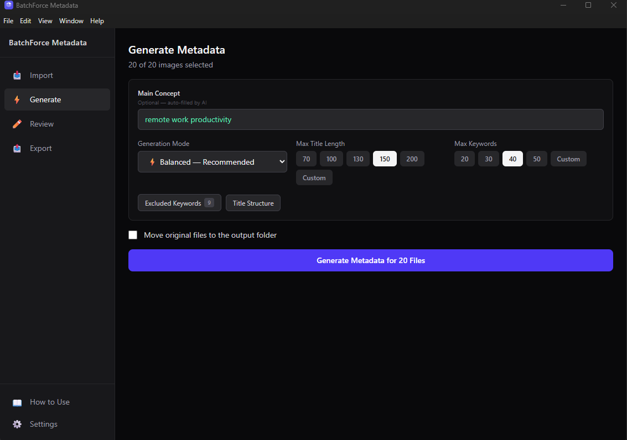Switch max title length to 130
The height and width of the screenshot is (440, 627).
(x=357, y=159)
